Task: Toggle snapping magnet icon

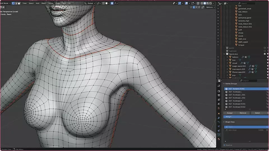Action: 103,3
